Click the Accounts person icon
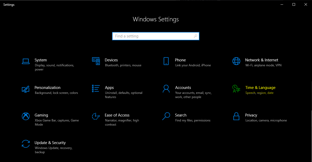The image size is (312, 162). tap(166, 89)
